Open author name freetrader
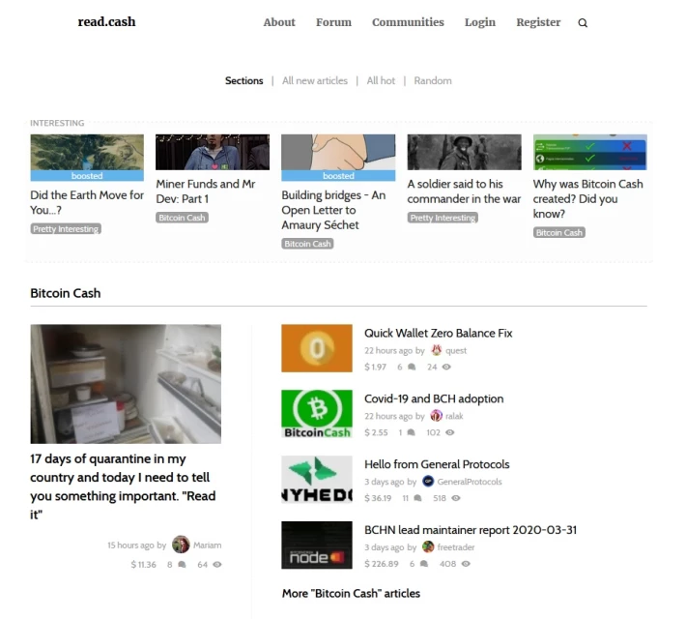The height and width of the screenshot is (619, 686). click(456, 547)
